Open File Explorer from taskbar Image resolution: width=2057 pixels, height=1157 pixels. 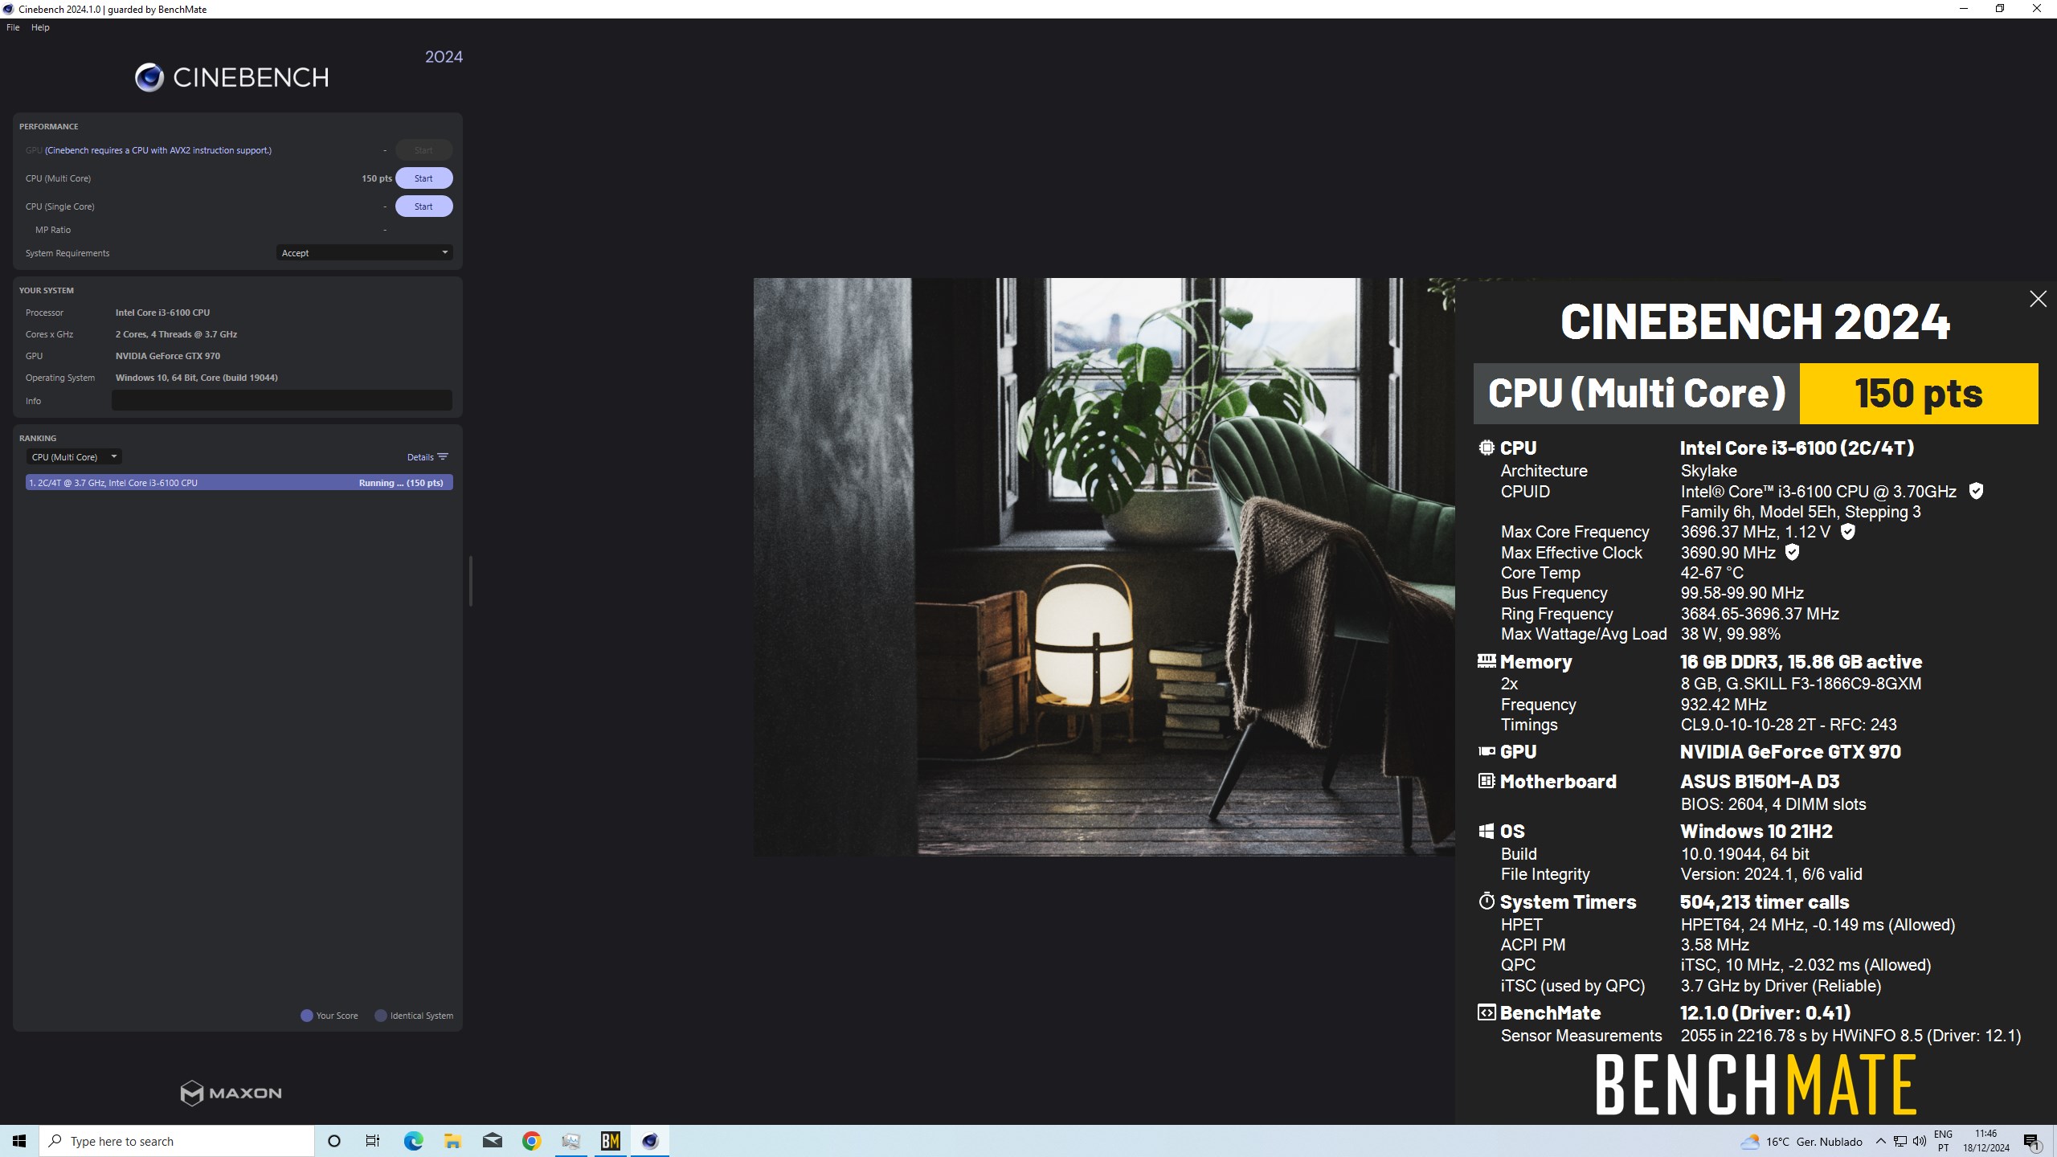point(452,1141)
